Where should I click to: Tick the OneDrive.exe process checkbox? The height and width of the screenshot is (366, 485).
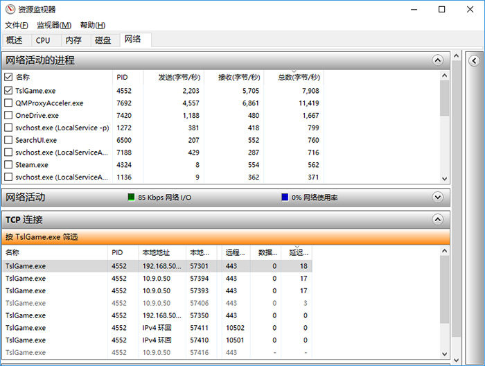click(8, 115)
